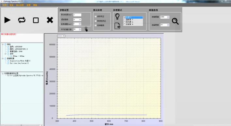Click the magnifier peak search icon

point(175,21)
